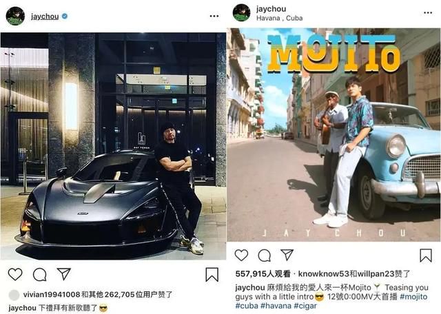Image resolution: width=441 pixels, height=314 pixels.
Task: Open the black sports car photo
Action: pos(113,146)
